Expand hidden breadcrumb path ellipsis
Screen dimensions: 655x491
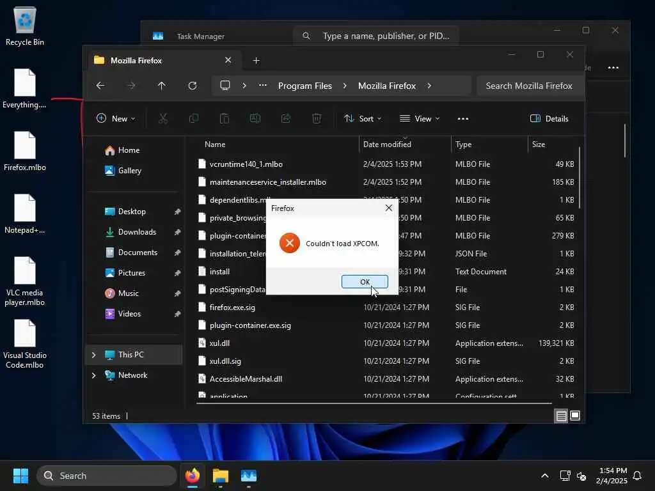263,86
